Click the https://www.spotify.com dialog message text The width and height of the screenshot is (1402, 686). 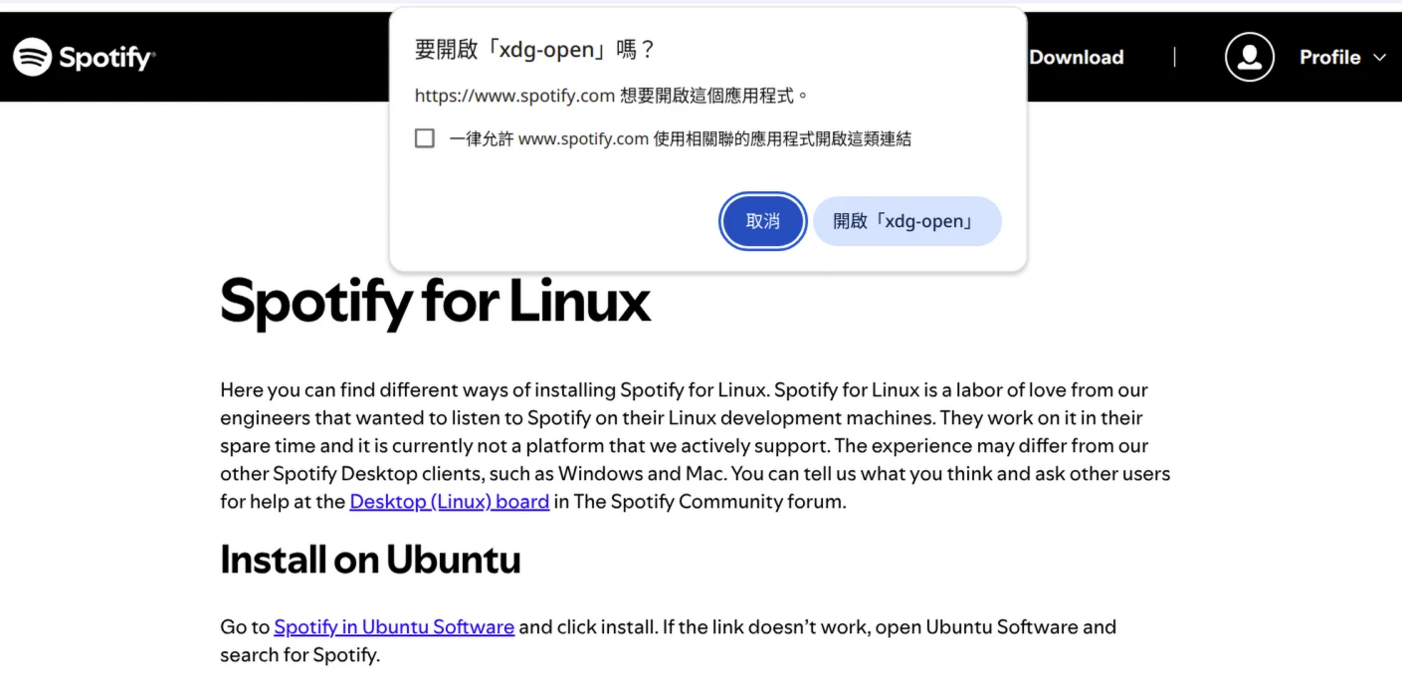[x=611, y=96]
